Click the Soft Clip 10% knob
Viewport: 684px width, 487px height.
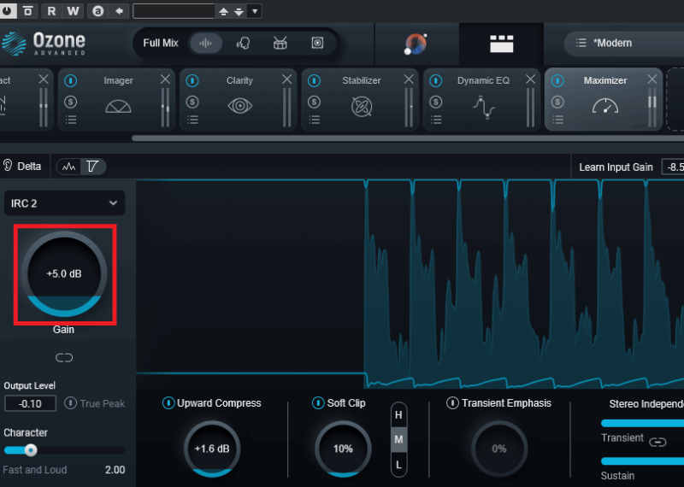click(x=343, y=449)
